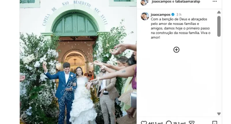This screenshot has height=124, width=231.
Task: Like the post with the heart icon
Action: (144, 123)
